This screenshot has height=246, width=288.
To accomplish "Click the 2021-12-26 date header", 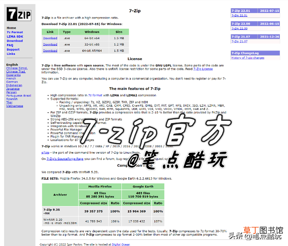I will coord(269,37).
